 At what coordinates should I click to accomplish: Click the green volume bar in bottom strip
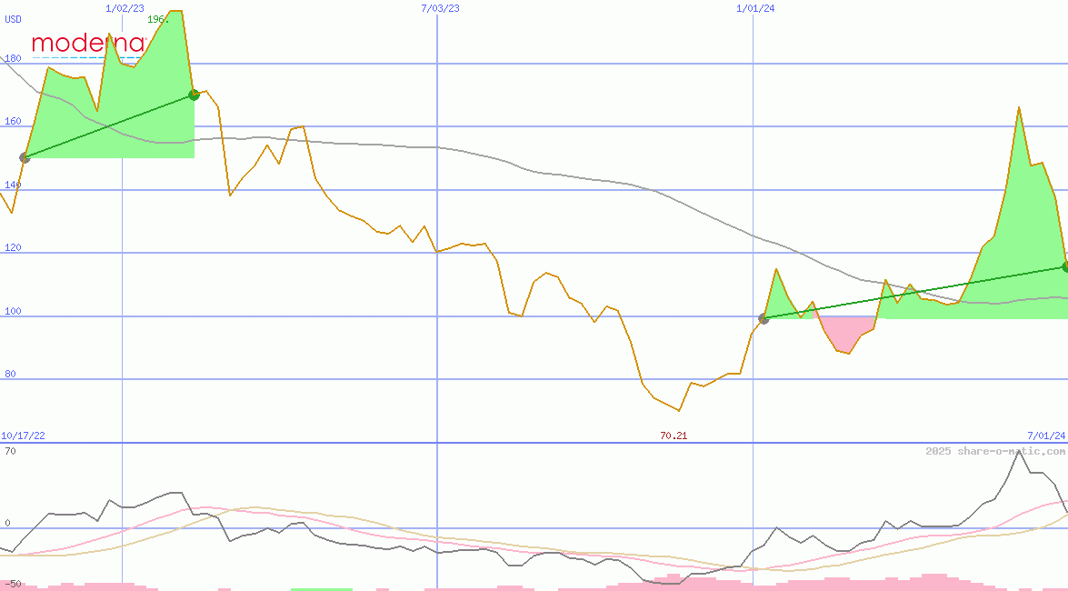coord(321,588)
